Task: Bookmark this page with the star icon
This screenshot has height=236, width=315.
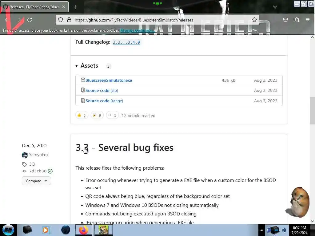Action: pyautogui.click(x=254, y=20)
